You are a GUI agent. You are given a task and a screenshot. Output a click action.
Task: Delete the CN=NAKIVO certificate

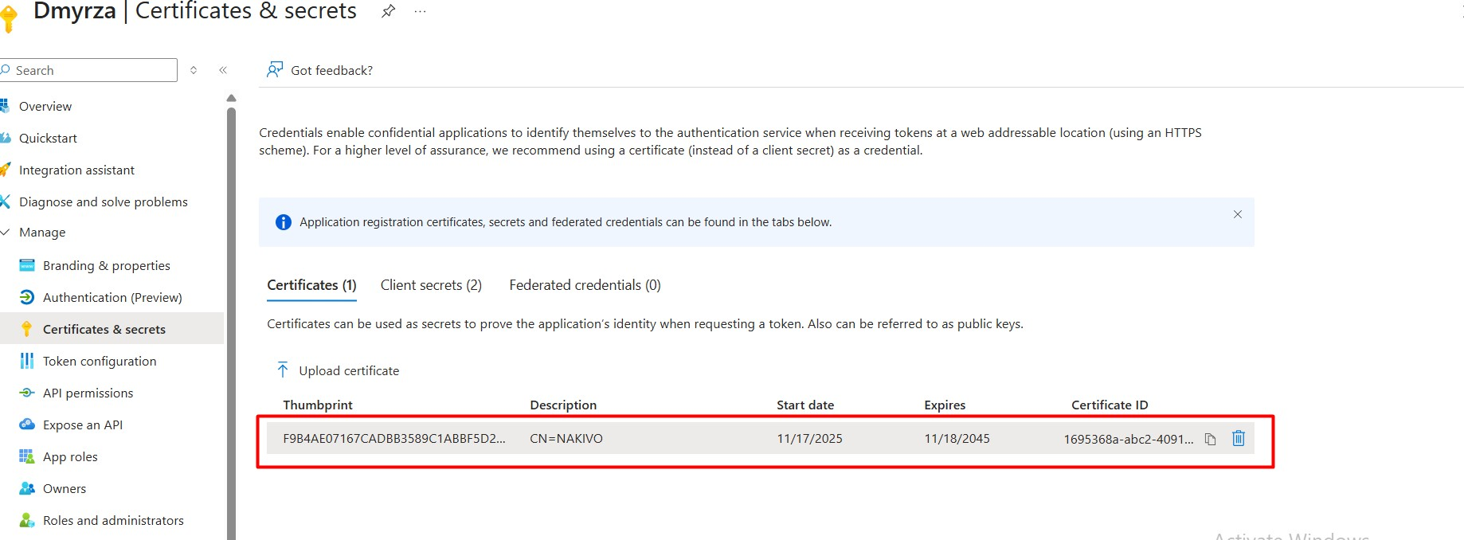pos(1238,438)
